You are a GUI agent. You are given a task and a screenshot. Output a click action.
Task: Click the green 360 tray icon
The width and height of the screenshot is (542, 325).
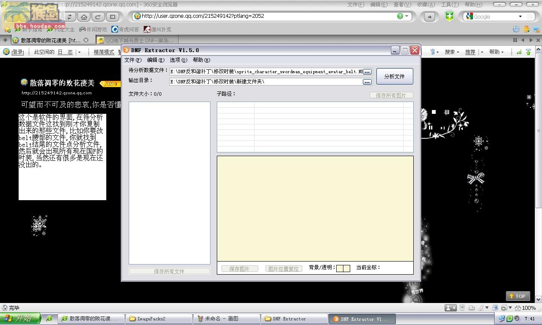[x=509, y=319]
